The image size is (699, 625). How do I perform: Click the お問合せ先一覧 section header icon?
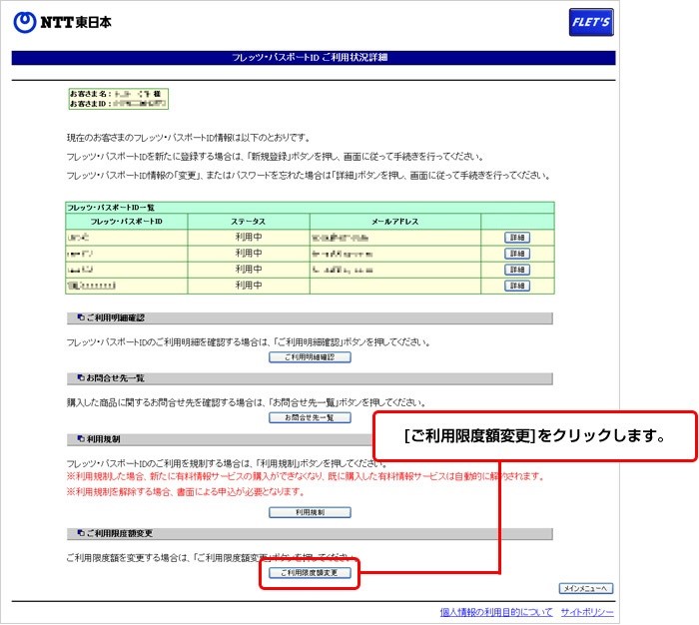click(80, 378)
